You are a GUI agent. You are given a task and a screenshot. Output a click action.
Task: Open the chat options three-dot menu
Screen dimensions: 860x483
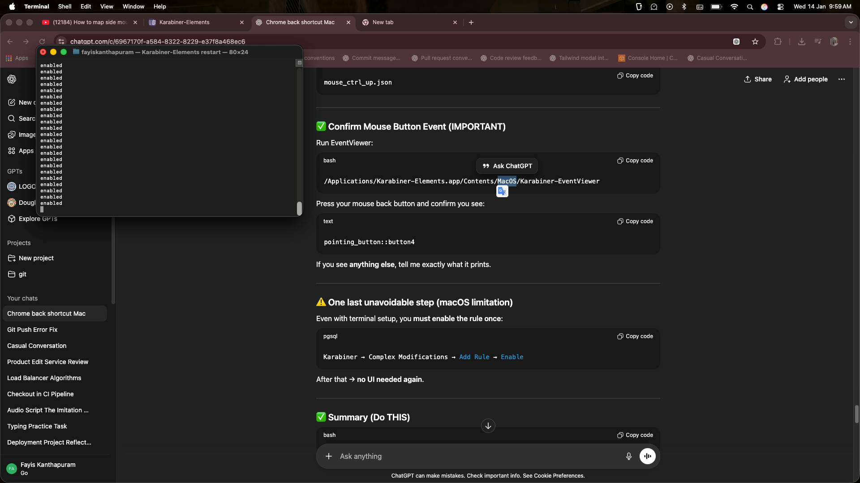click(842, 79)
